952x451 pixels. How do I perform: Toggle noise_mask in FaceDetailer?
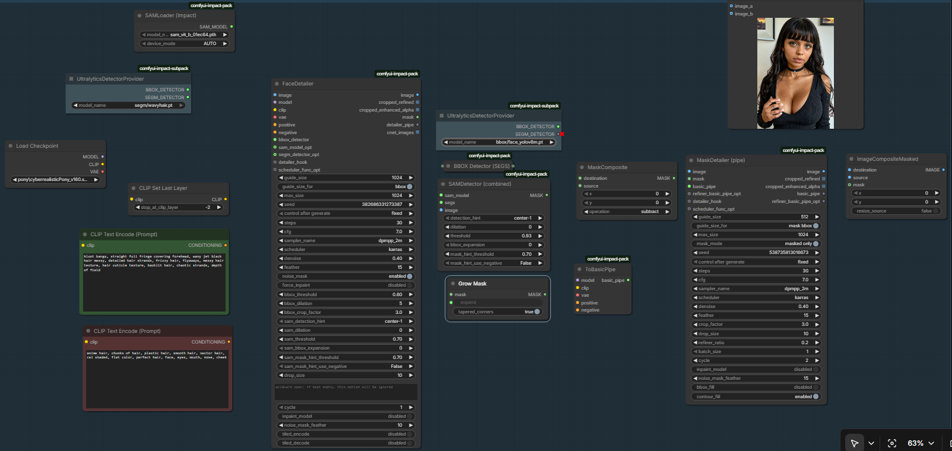point(409,276)
